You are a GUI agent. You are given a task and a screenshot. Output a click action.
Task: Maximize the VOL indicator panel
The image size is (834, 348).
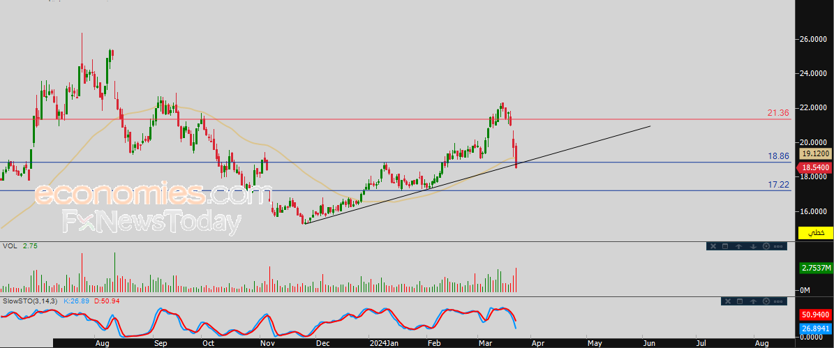point(725,246)
